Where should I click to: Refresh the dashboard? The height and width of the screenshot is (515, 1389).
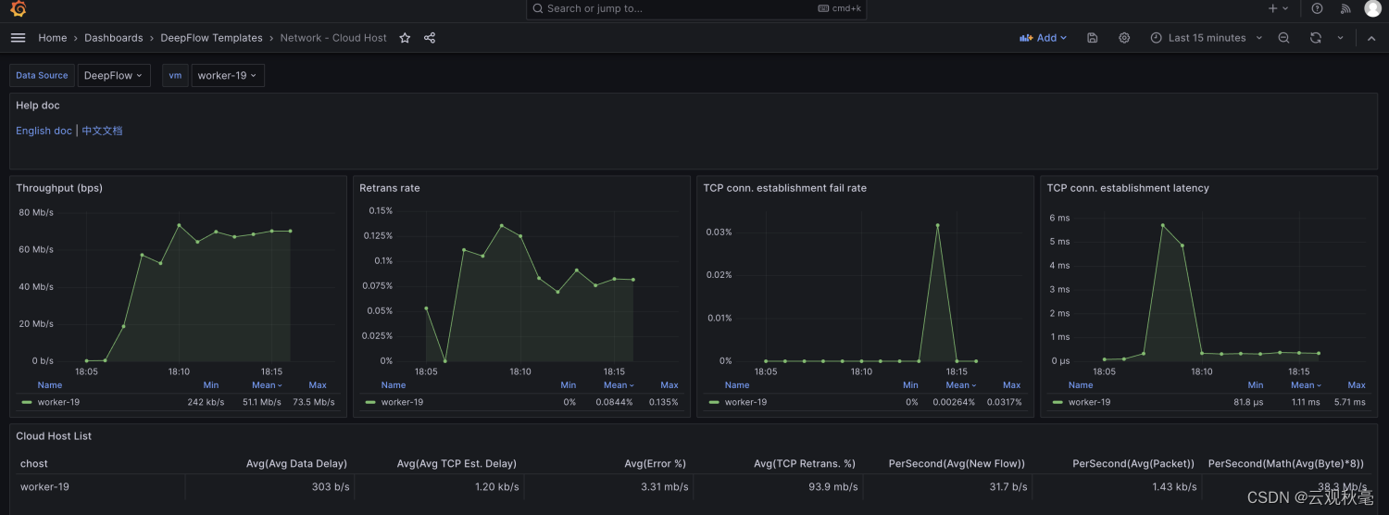pos(1316,38)
